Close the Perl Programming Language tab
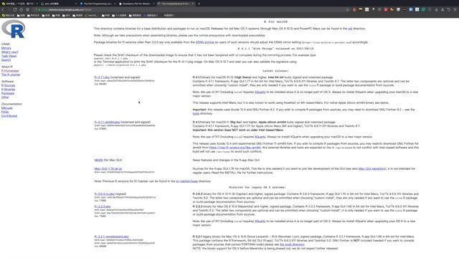459x258 pixels. click(x=115, y=4)
